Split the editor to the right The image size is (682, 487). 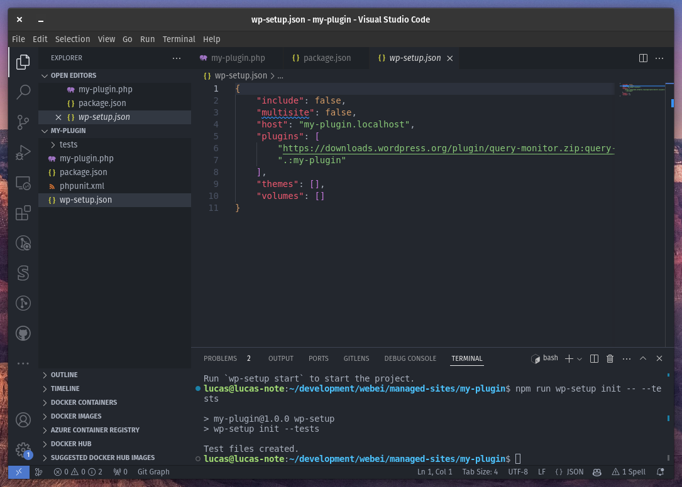pyautogui.click(x=643, y=58)
